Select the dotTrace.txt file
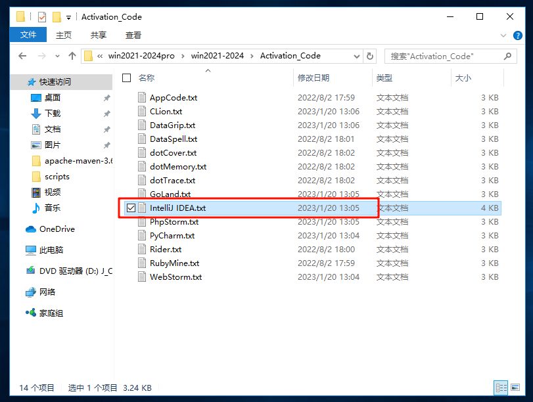 (x=172, y=181)
